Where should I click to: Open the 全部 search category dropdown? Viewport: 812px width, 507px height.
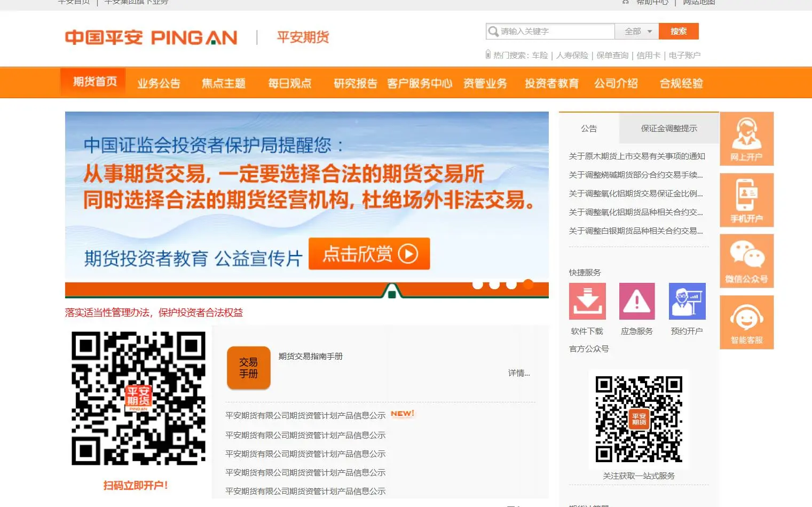click(637, 31)
